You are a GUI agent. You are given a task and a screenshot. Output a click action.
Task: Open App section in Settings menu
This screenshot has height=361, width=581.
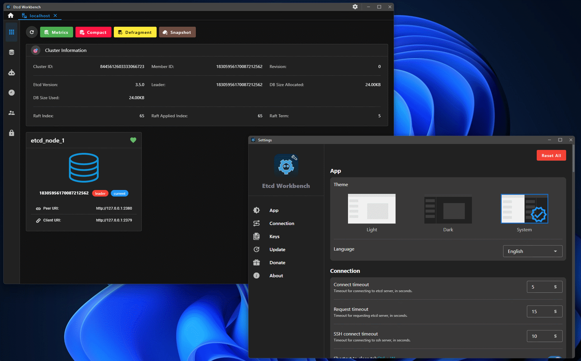[274, 210]
